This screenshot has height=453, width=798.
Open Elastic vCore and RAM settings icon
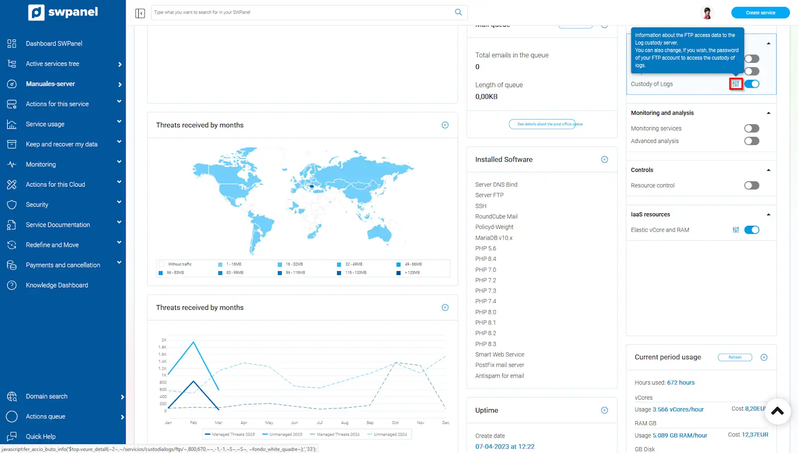[736, 230]
